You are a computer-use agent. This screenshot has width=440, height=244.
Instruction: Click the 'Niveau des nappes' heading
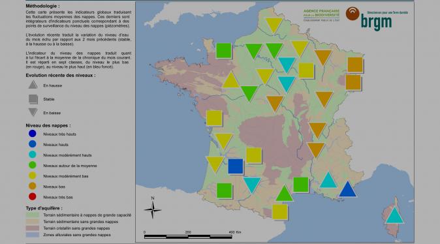(48, 126)
